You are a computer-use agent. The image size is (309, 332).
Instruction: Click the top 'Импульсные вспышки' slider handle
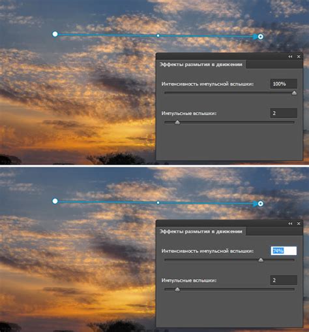[177, 122]
